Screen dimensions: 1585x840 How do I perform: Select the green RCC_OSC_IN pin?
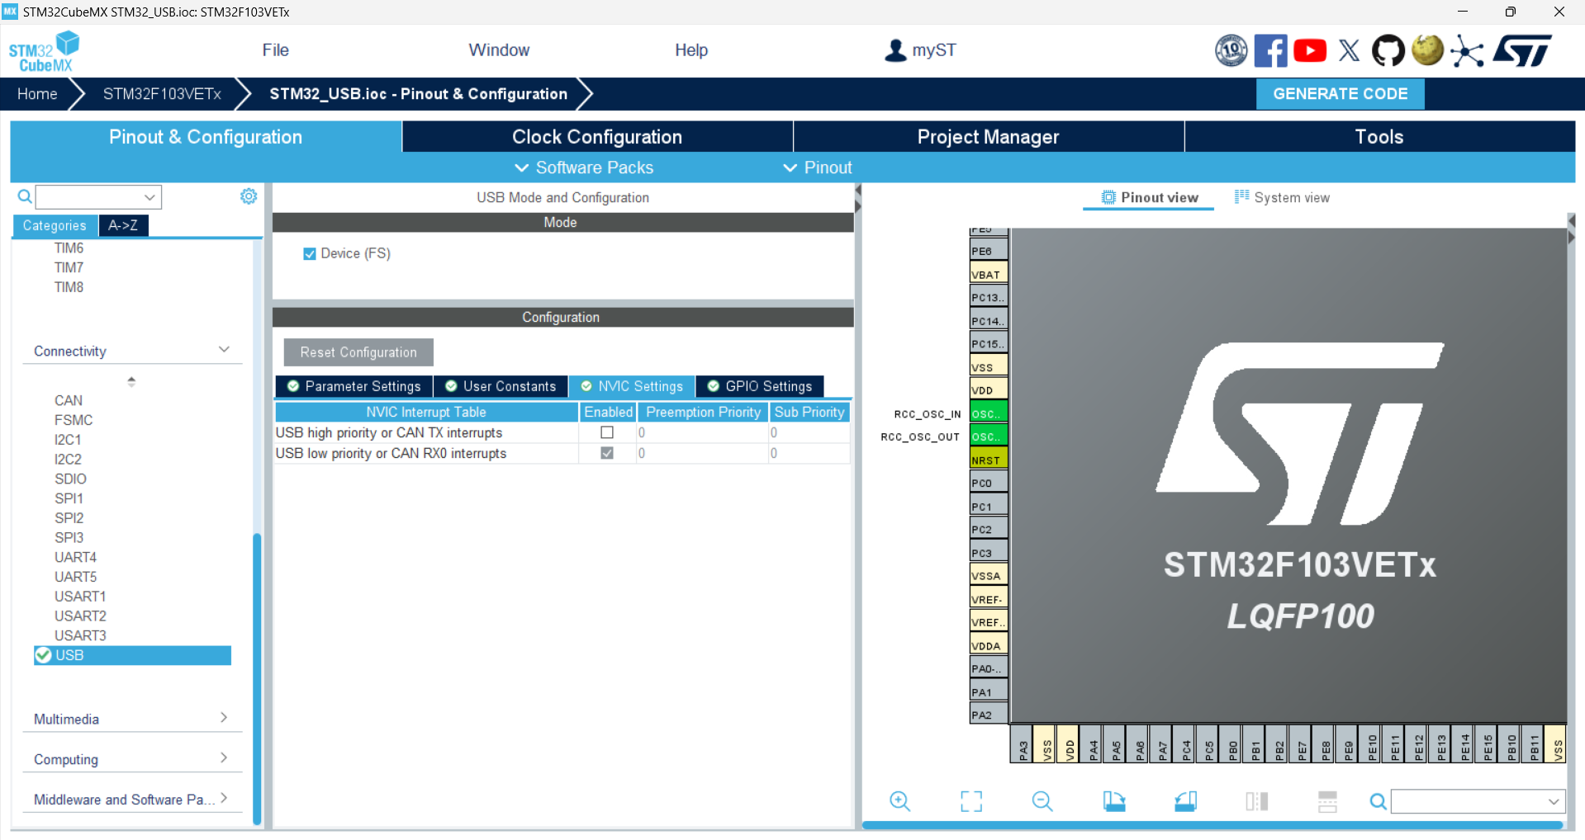click(988, 413)
